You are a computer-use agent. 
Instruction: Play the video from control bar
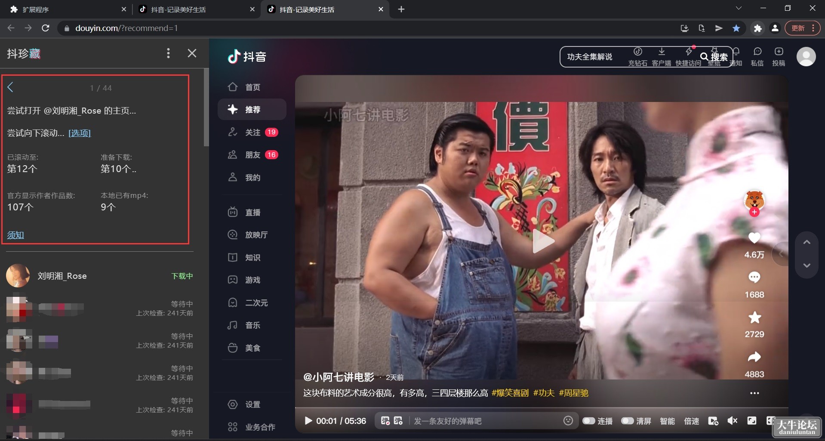pyautogui.click(x=308, y=421)
